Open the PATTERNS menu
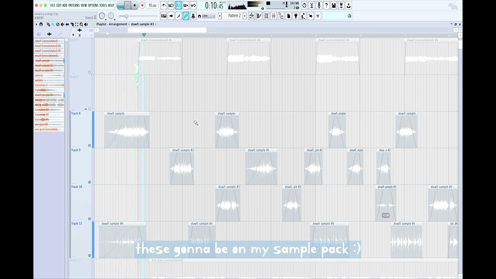This screenshot has height=279, width=496. (74, 5)
